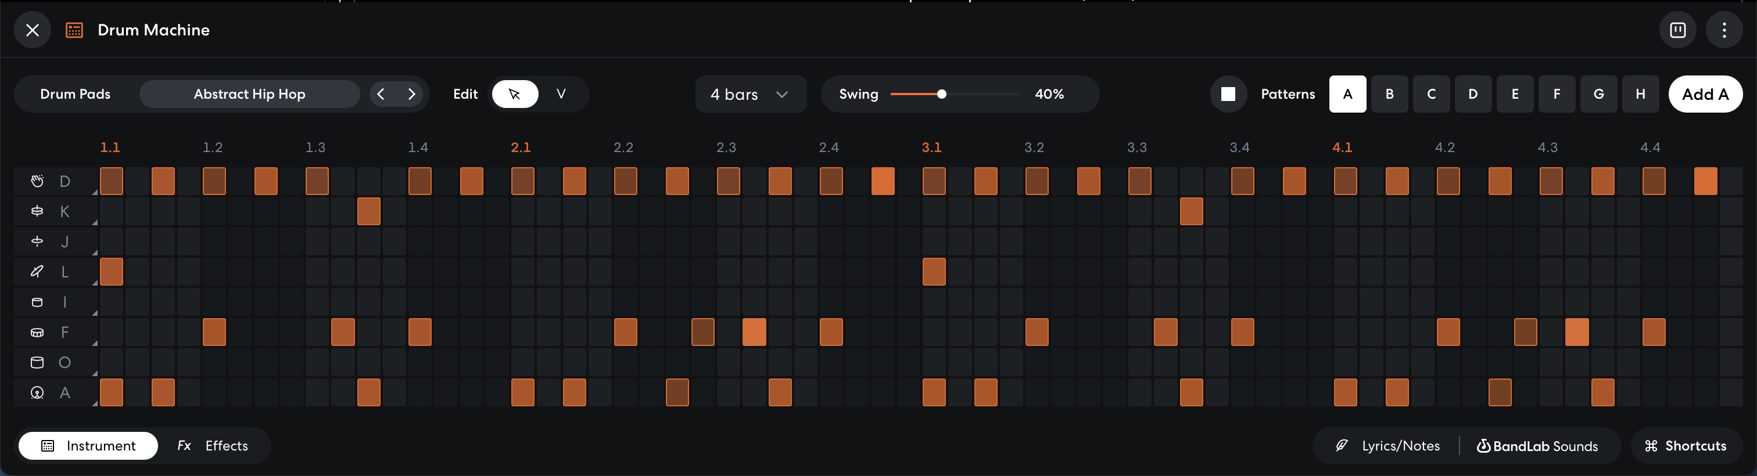Click the 1.1 bar marker

tap(110, 147)
